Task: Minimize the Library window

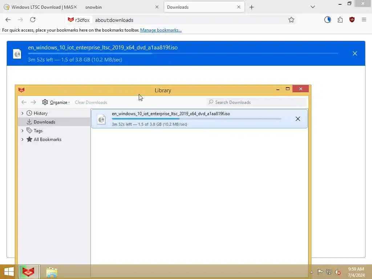Action: [x=278, y=89]
